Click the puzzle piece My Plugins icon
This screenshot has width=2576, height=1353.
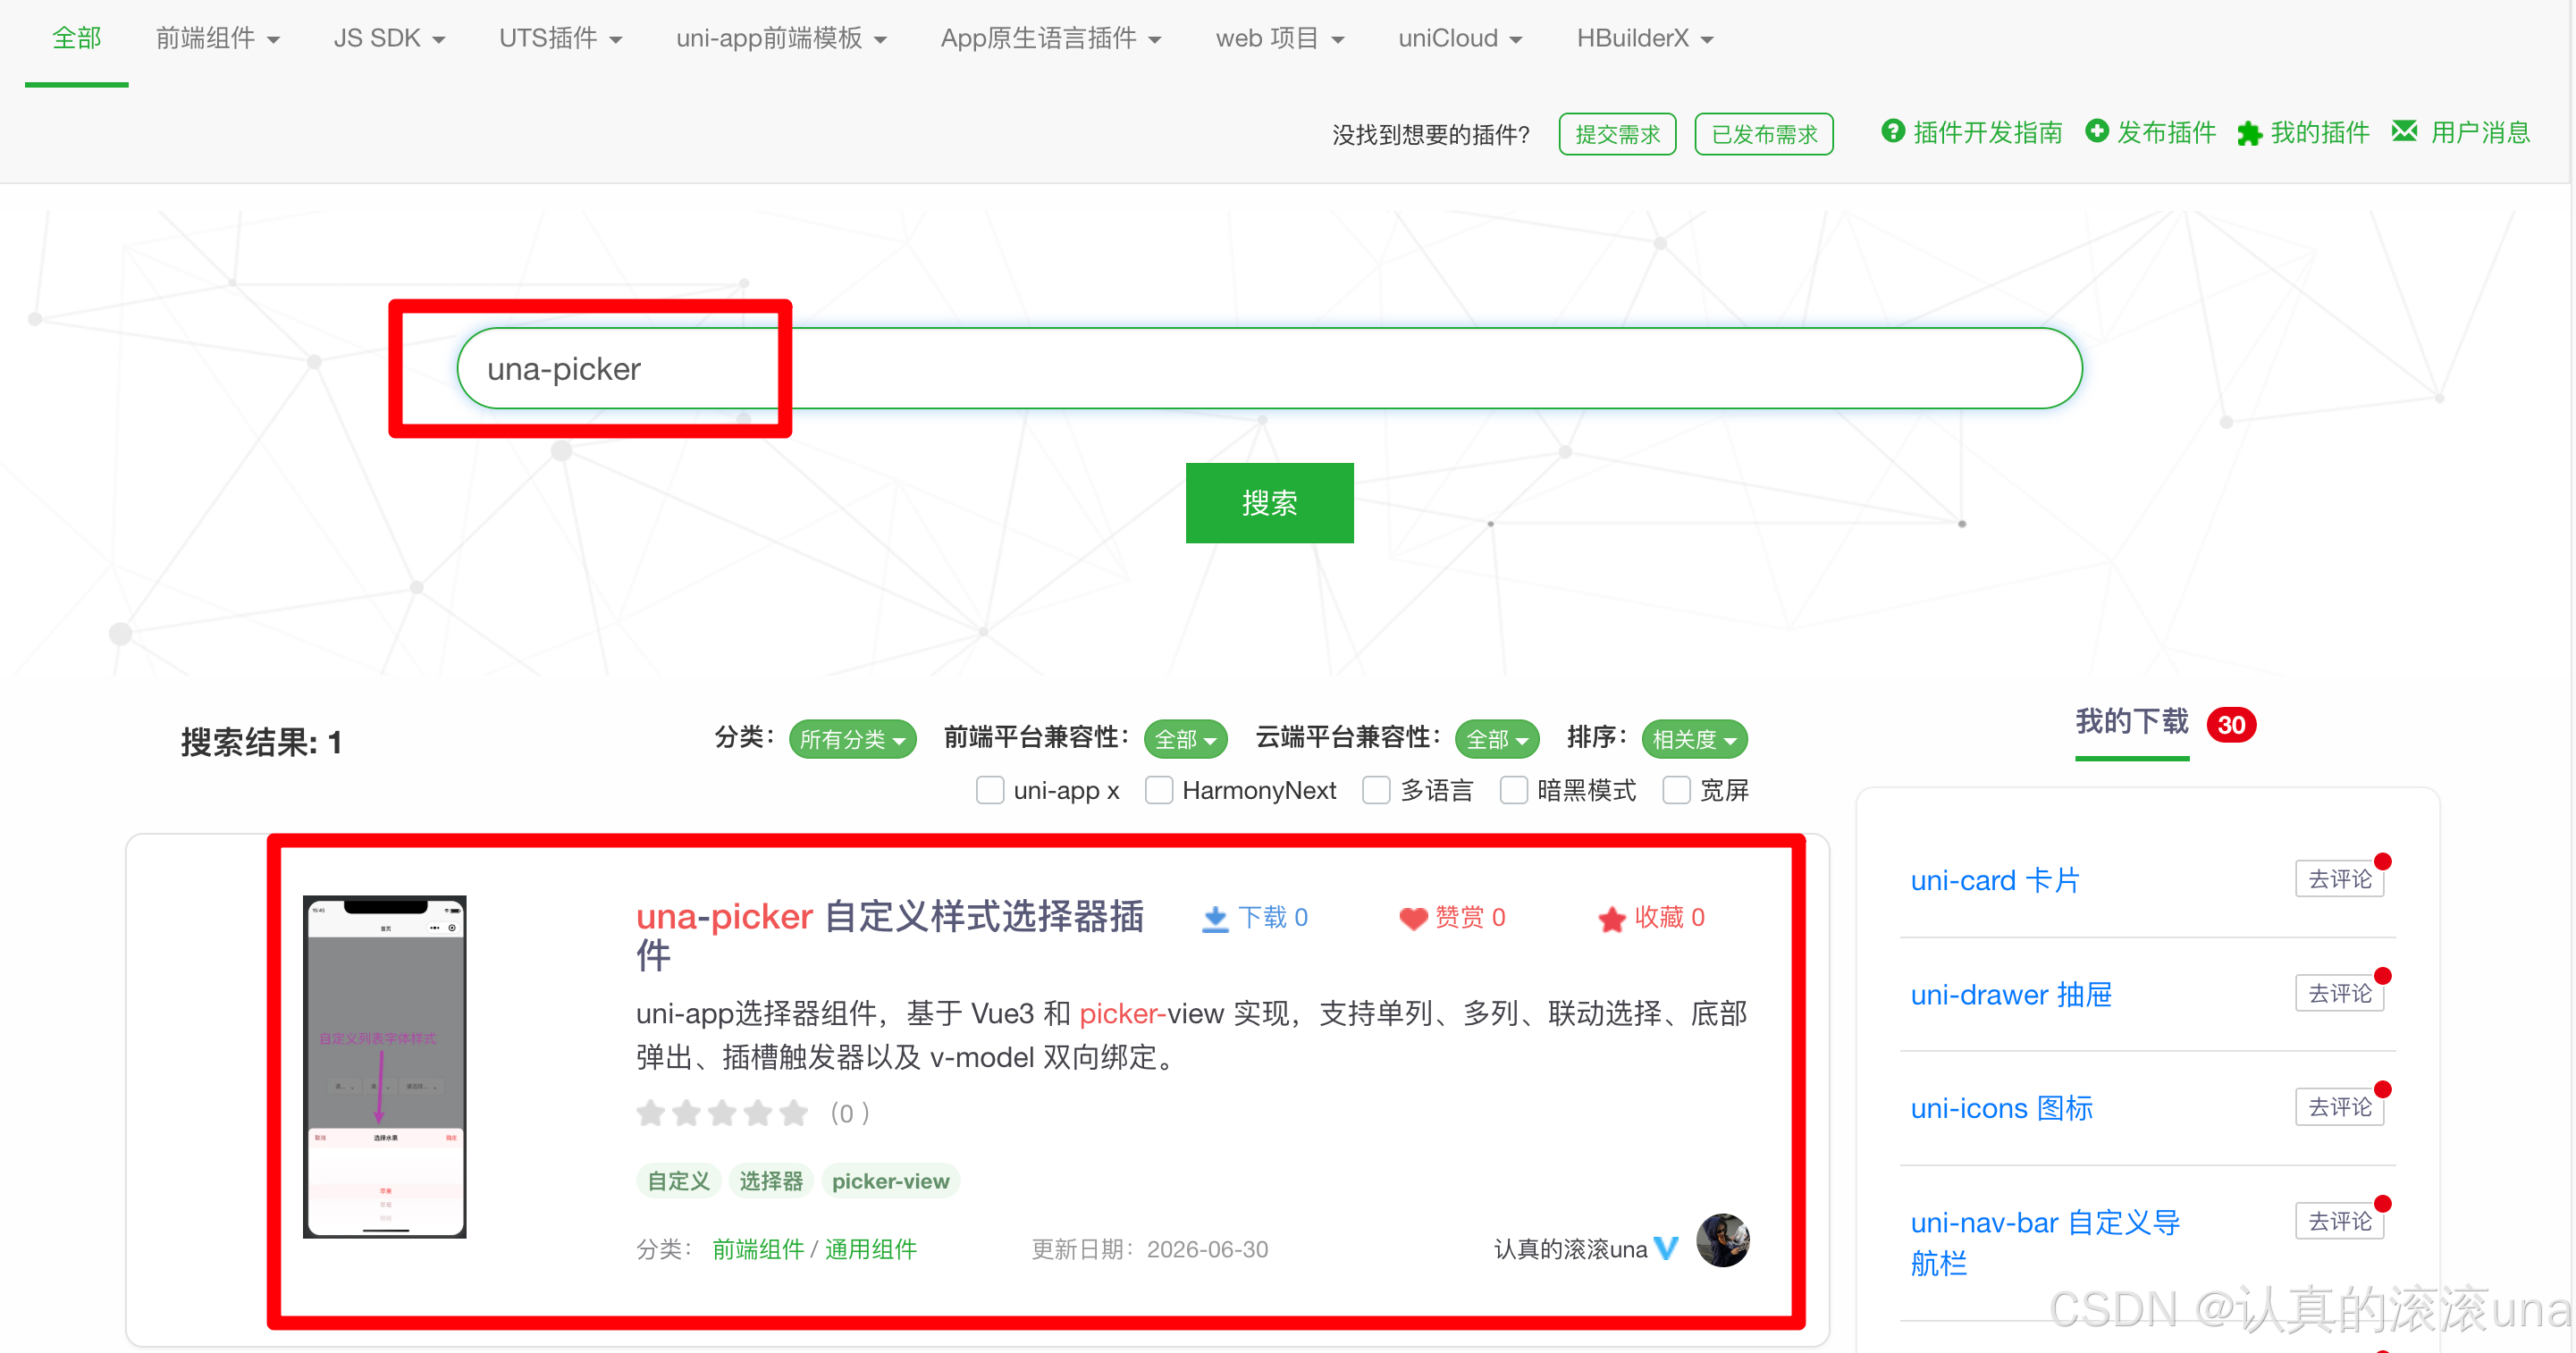pyautogui.click(x=2249, y=133)
